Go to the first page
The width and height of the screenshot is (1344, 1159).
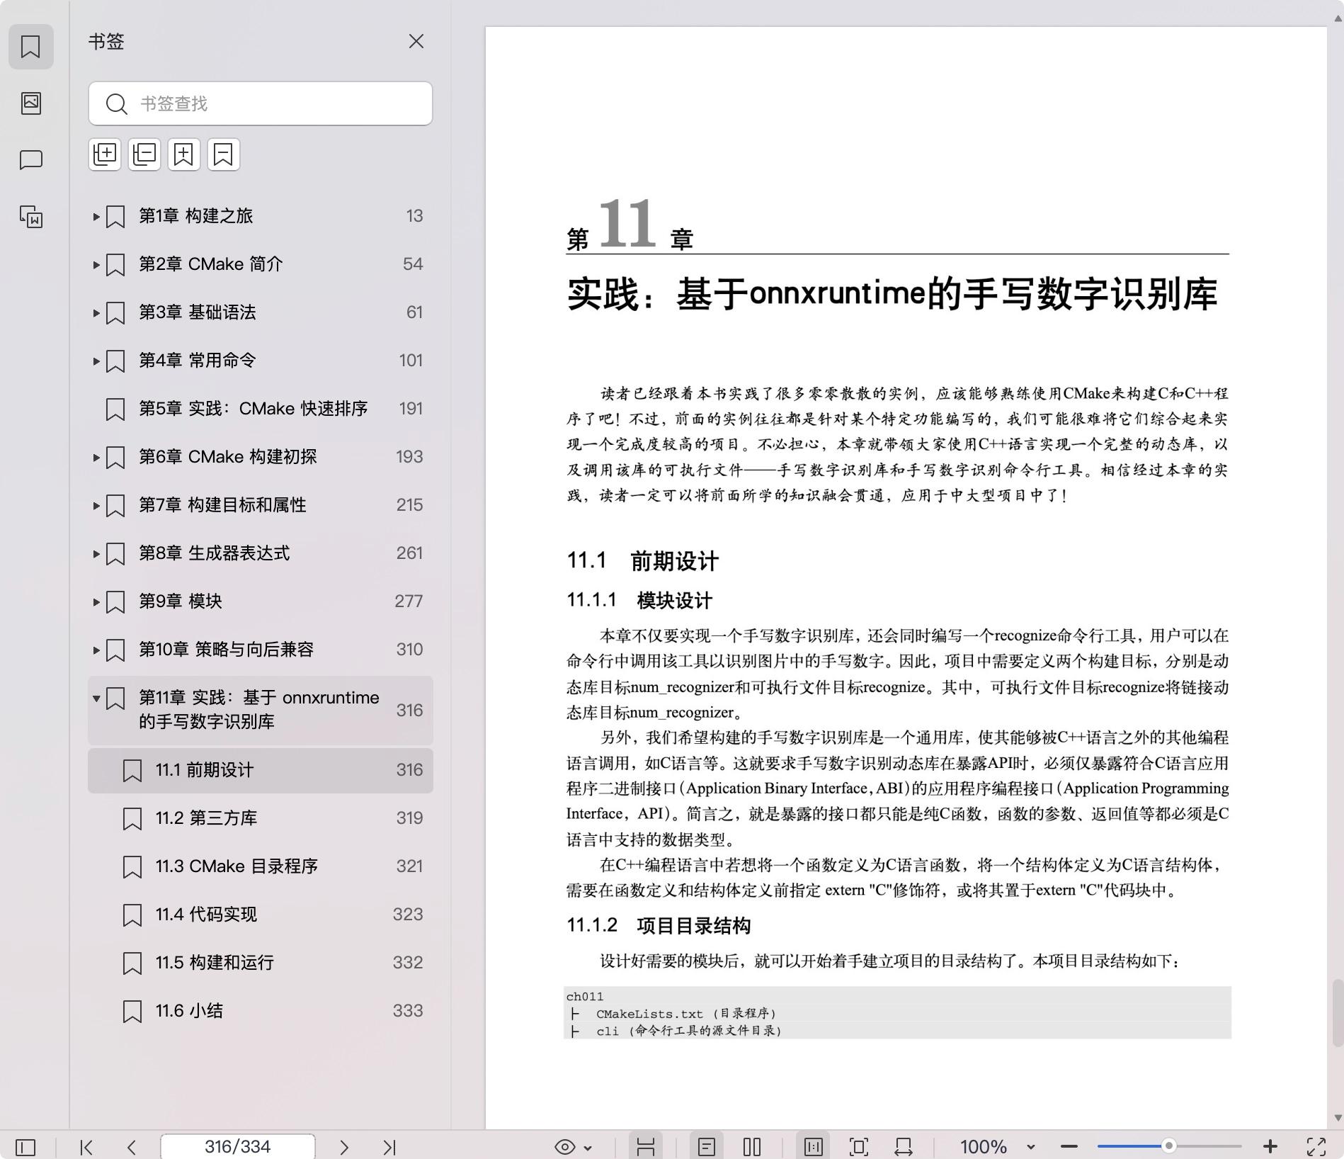(86, 1147)
